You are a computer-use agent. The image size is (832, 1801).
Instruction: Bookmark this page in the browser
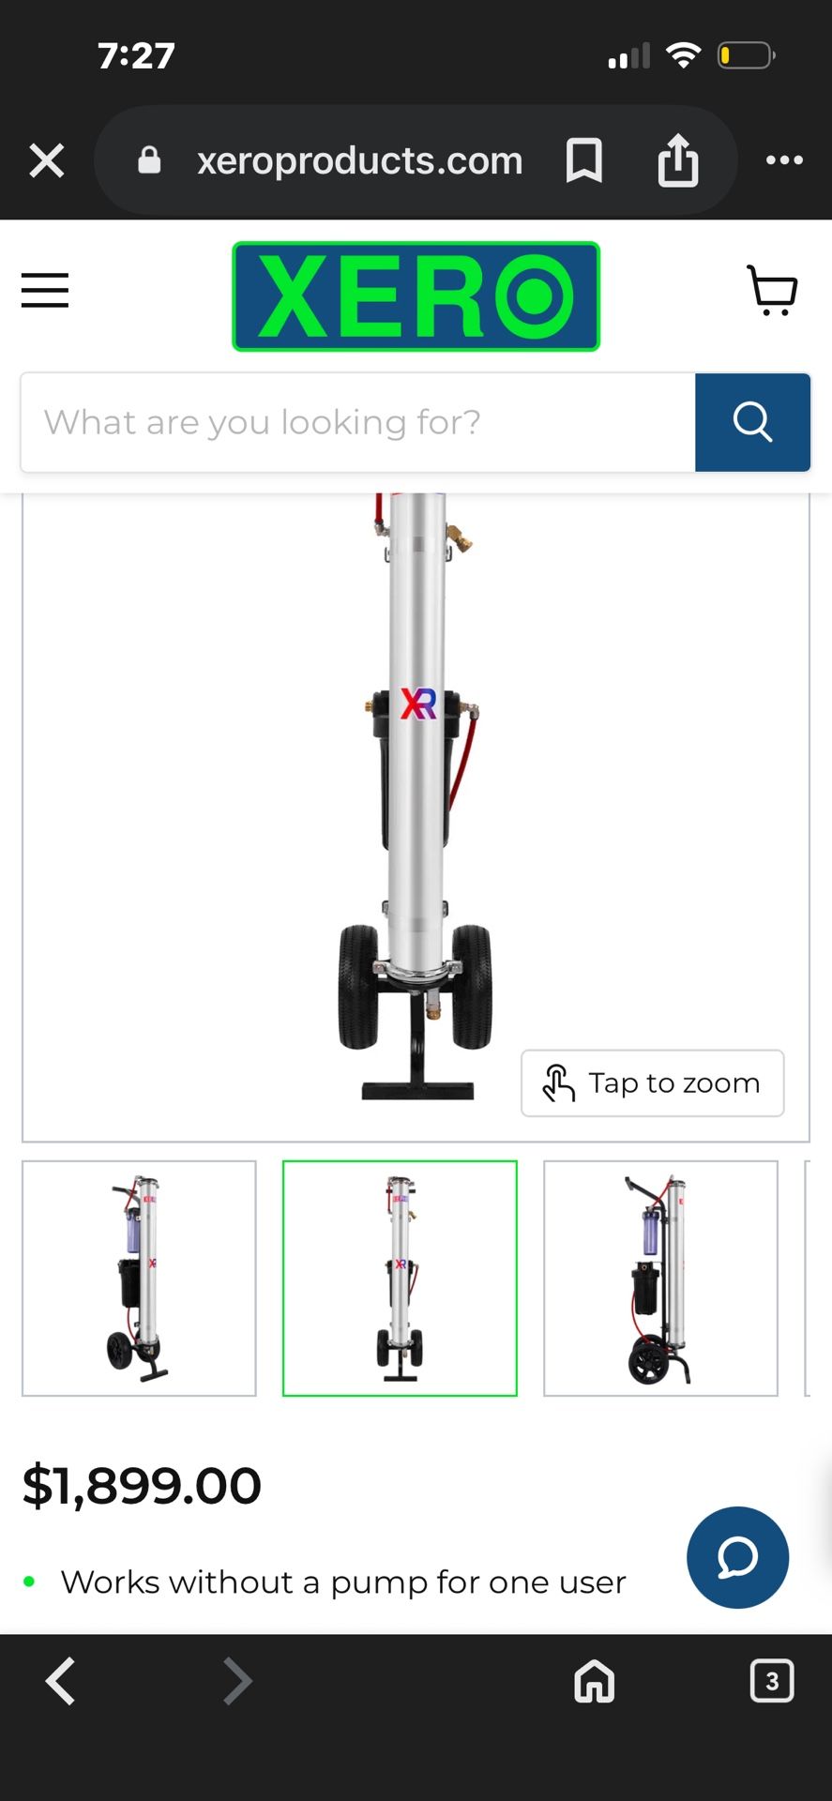click(583, 160)
